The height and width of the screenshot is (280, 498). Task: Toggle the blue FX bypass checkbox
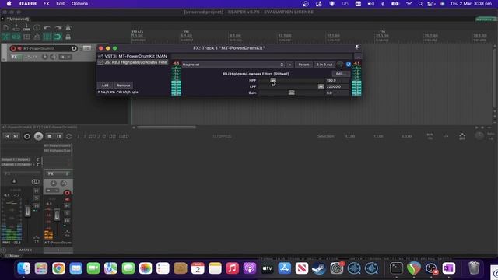coord(349,65)
